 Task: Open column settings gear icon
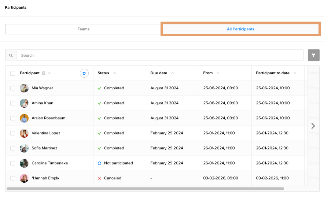point(84,73)
